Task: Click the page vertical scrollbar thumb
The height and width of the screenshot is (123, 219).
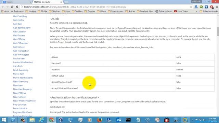Action: tap(218, 31)
